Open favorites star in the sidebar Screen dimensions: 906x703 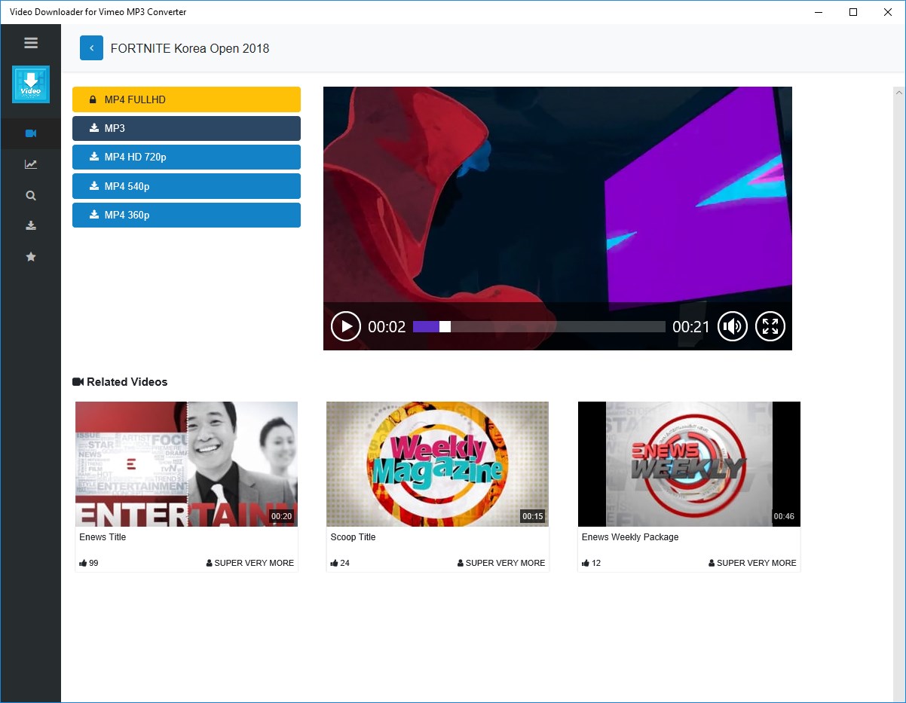(31, 257)
